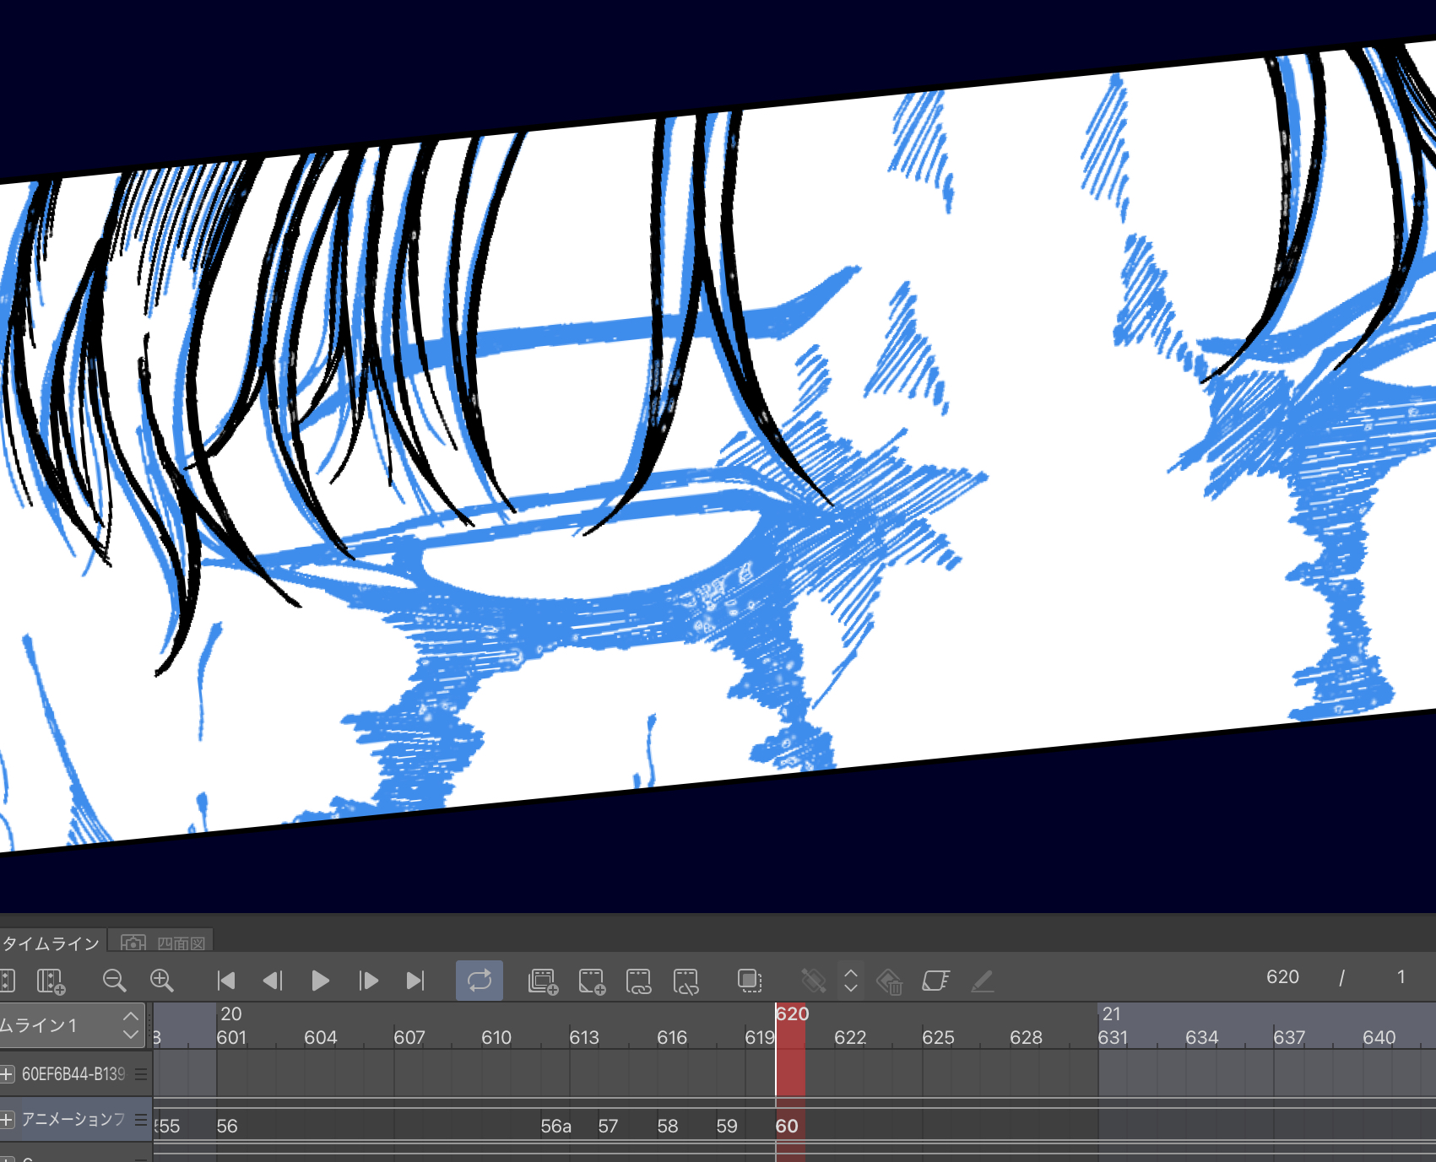Image resolution: width=1436 pixels, height=1162 pixels.
Task: Open the タイムライン1 timeline selector dropdown
Action: click(130, 1025)
